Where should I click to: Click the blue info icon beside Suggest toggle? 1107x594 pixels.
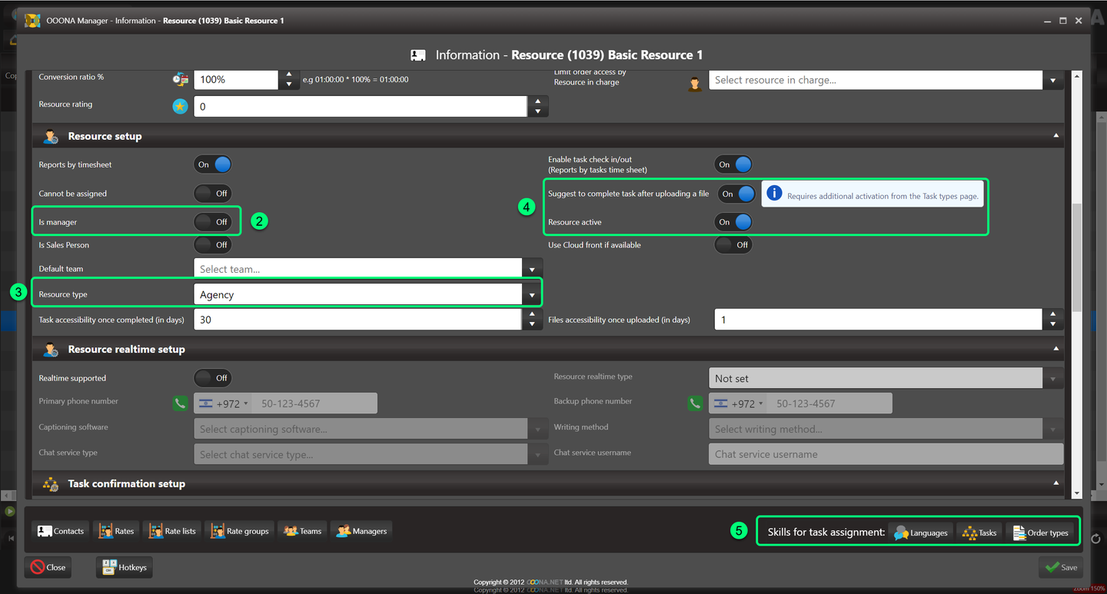(774, 194)
